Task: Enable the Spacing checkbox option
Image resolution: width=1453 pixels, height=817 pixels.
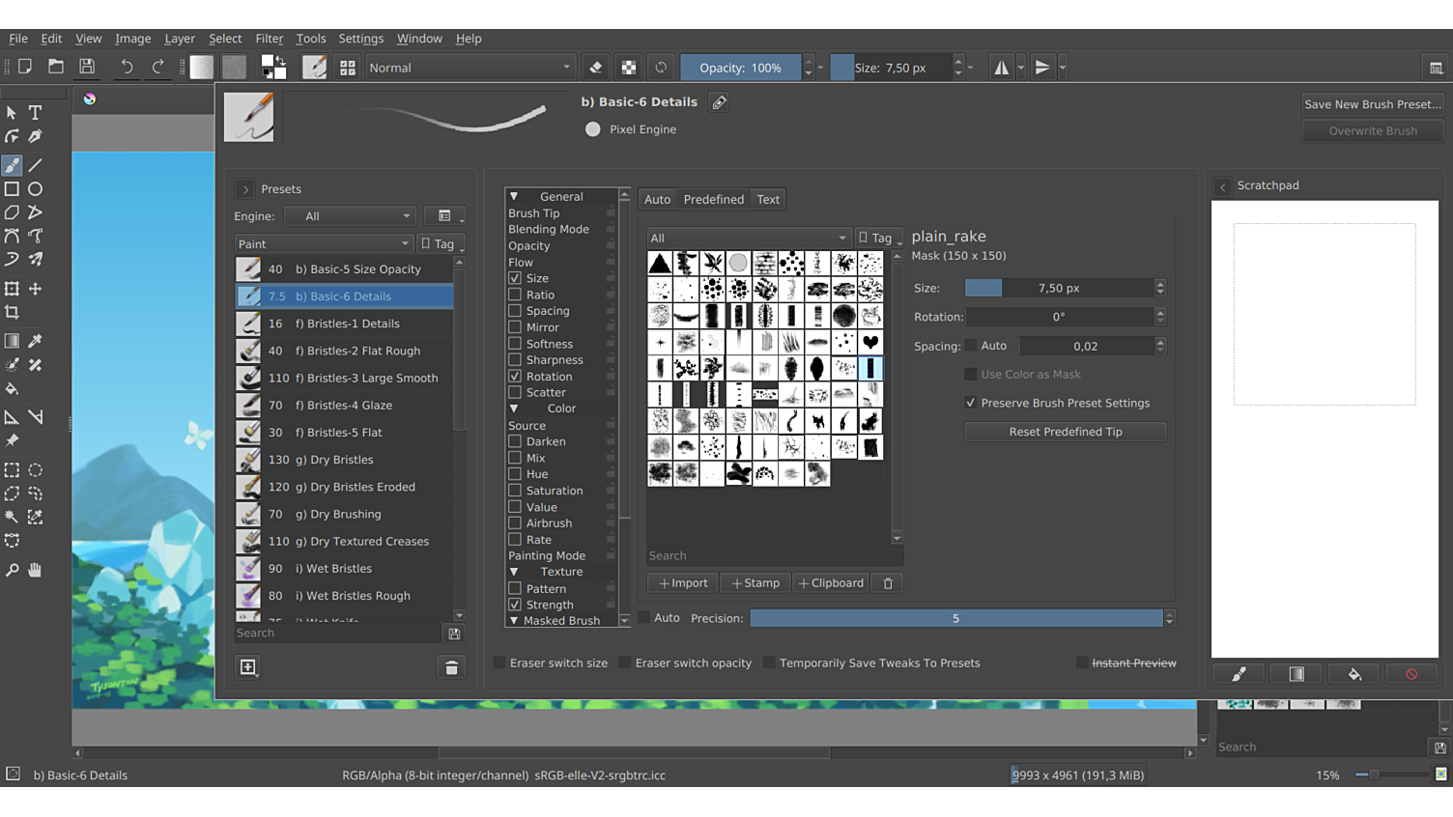Action: pyautogui.click(x=515, y=311)
